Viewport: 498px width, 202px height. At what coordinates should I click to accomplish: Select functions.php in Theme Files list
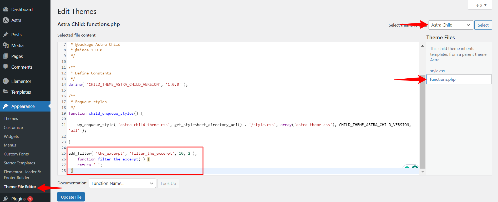coord(443,79)
